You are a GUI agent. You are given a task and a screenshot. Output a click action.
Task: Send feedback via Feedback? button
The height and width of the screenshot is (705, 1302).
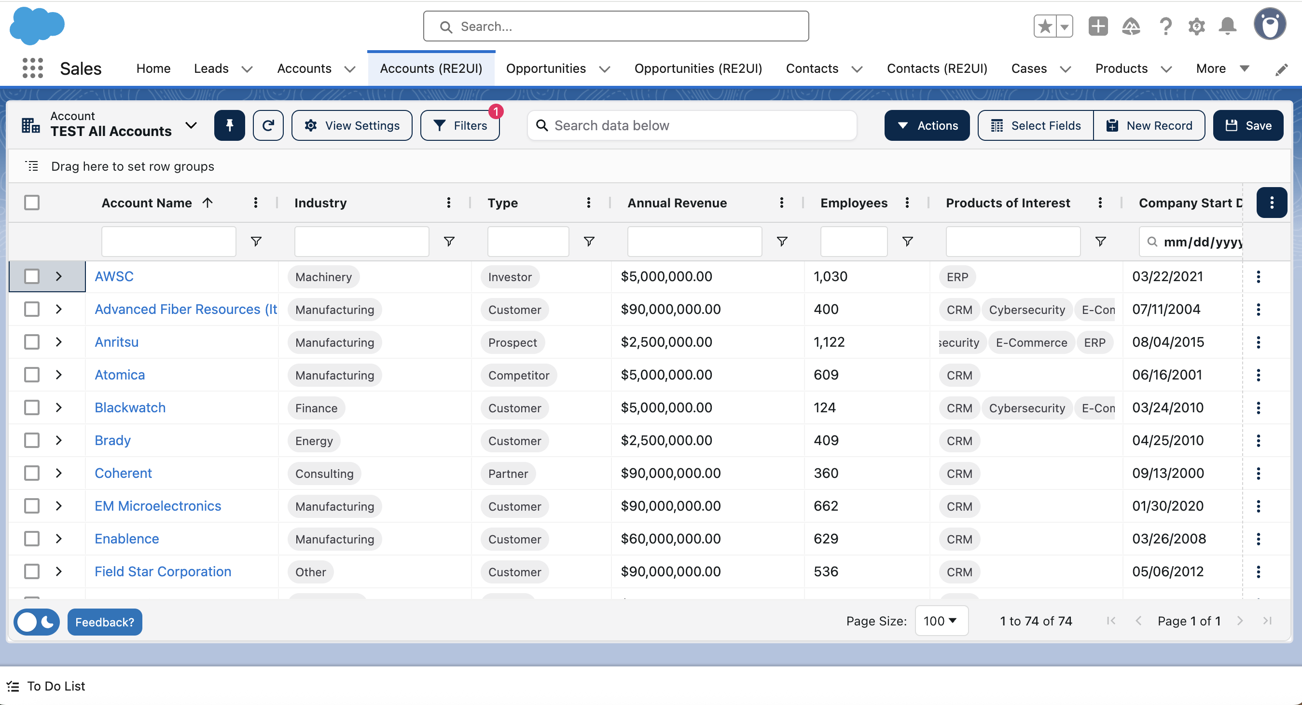click(105, 622)
